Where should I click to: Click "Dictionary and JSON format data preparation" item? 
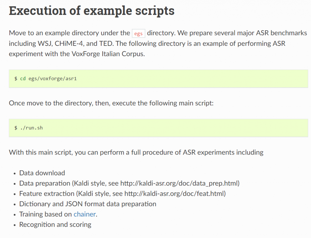tap(87, 204)
